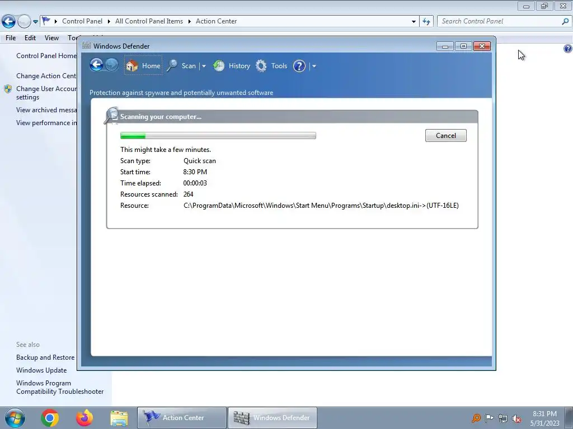Click the scanned resource path text
Image resolution: width=573 pixels, height=429 pixels.
pos(321,206)
